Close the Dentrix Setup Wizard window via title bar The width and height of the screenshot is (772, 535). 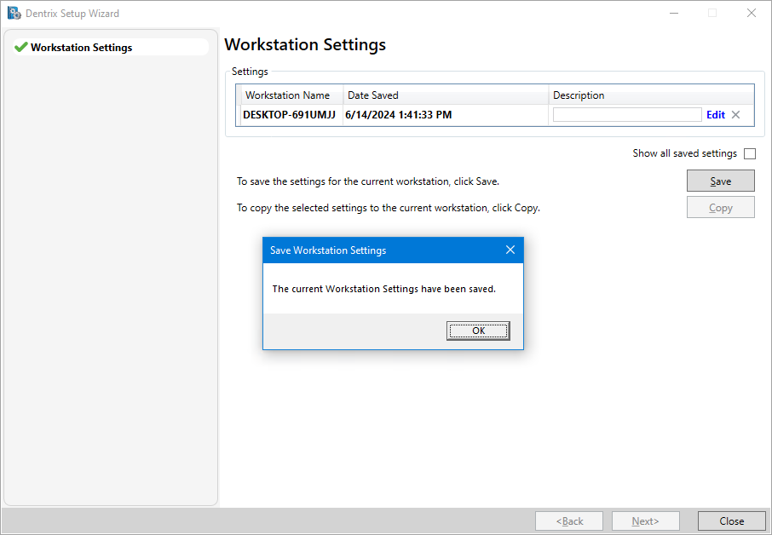(751, 14)
